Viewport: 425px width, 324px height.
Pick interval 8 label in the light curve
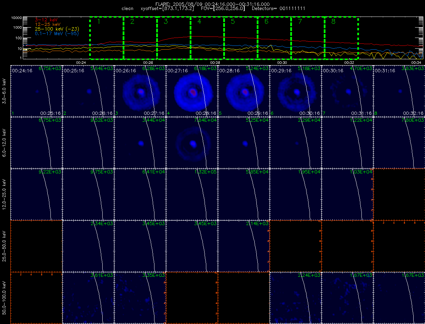coord(333,22)
